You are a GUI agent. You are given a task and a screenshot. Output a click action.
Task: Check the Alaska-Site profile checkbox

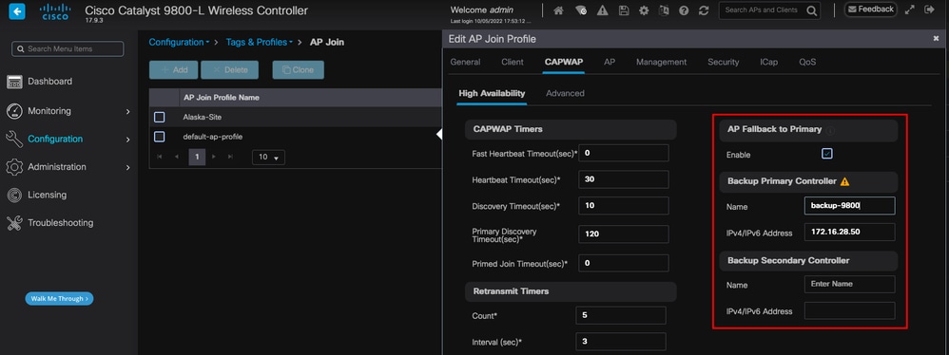pos(159,117)
